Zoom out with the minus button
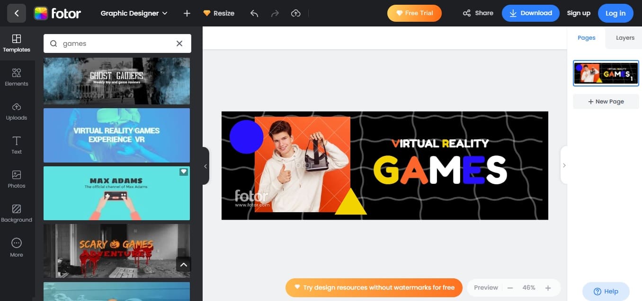642x301 pixels. pos(510,288)
